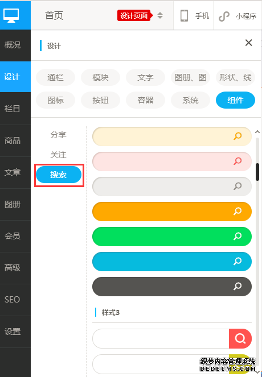Click the scroll-up arrow of component list

point(257,132)
